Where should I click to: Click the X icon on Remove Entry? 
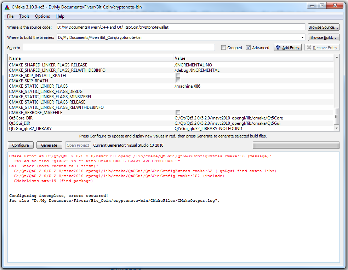[309, 47]
